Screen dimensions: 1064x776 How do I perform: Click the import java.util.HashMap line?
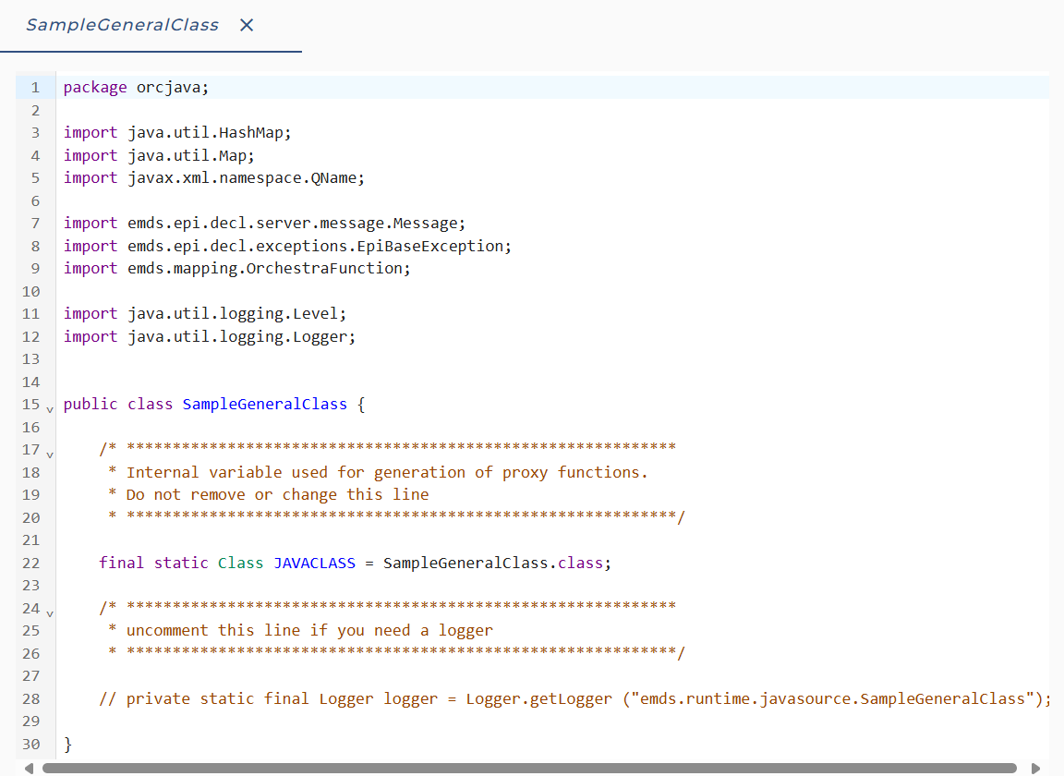[x=177, y=132]
